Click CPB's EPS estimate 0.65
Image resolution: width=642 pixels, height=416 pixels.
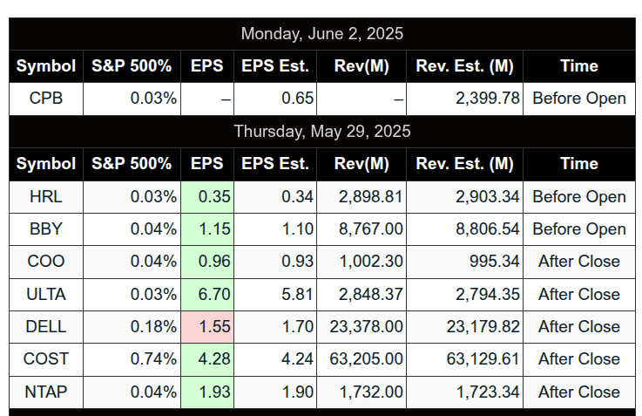coord(275,99)
